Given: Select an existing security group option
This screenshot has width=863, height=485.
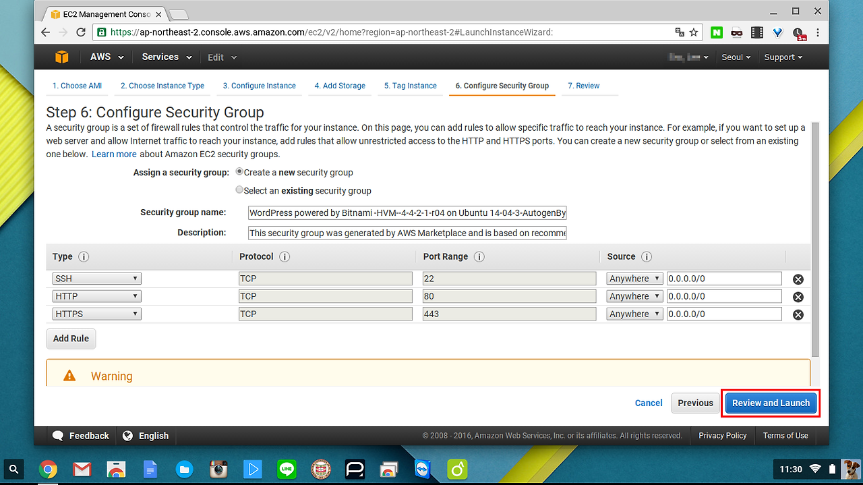Looking at the screenshot, I should click(x=239, y=190).
